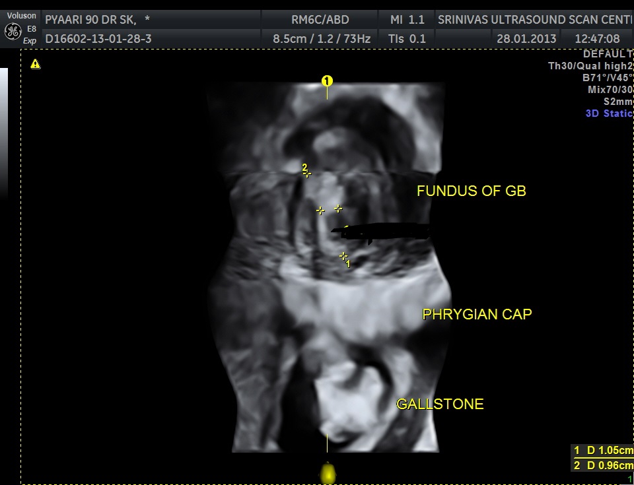Click the grayscale bar on left edge

(x=4, y=132)
